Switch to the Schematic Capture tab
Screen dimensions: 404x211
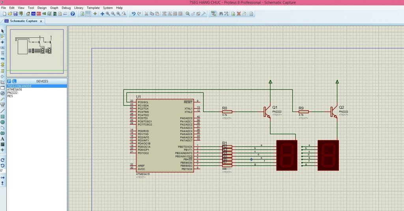coord(23,21)
